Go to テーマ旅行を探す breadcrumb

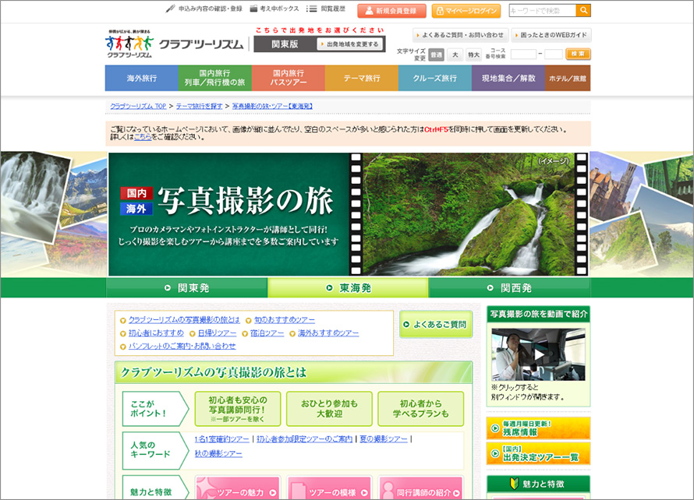click(199, 106)
